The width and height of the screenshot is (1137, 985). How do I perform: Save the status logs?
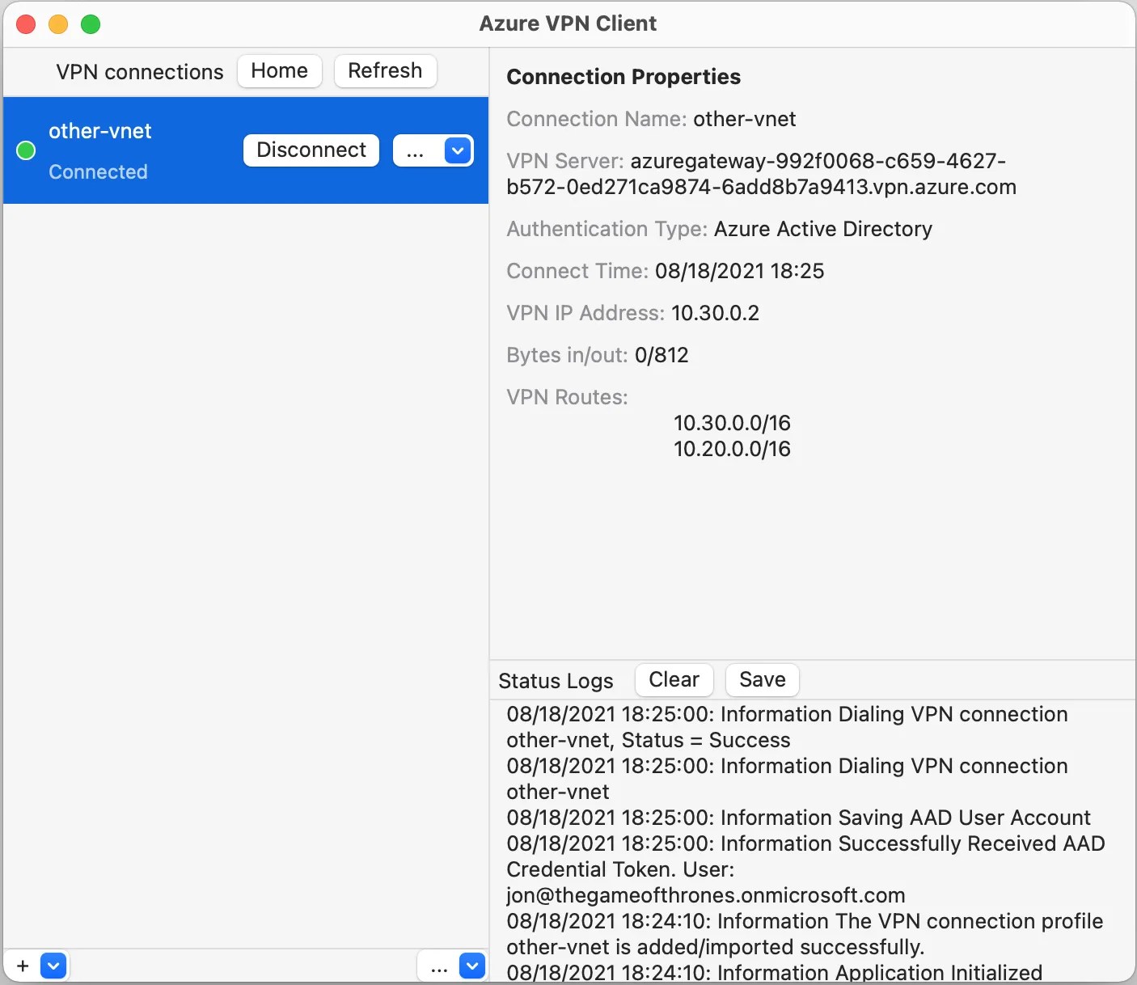coord(763,680)
